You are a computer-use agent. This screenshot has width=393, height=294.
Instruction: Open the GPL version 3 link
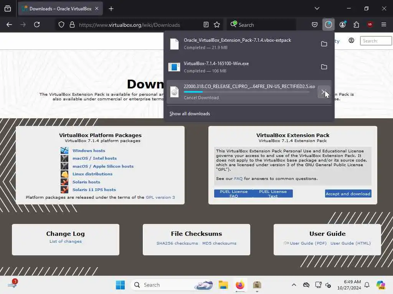pyautogui.click(x=160, y=197)
